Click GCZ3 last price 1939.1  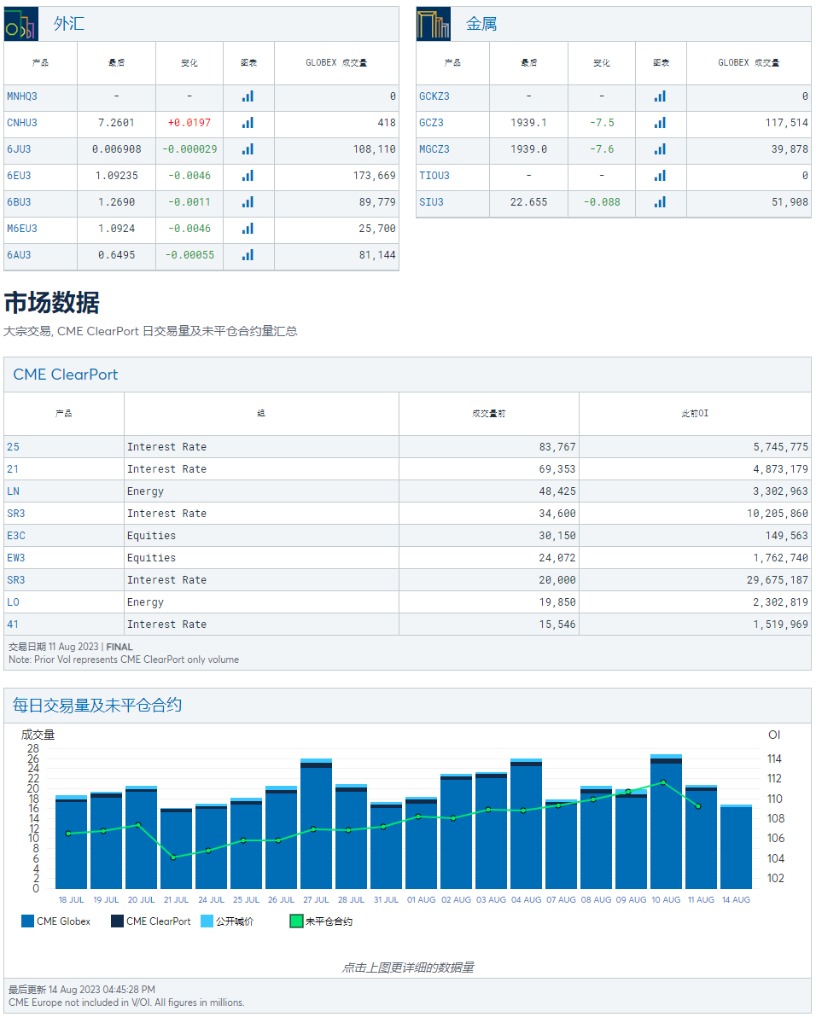pyautogui.click(x=528, y=123)
